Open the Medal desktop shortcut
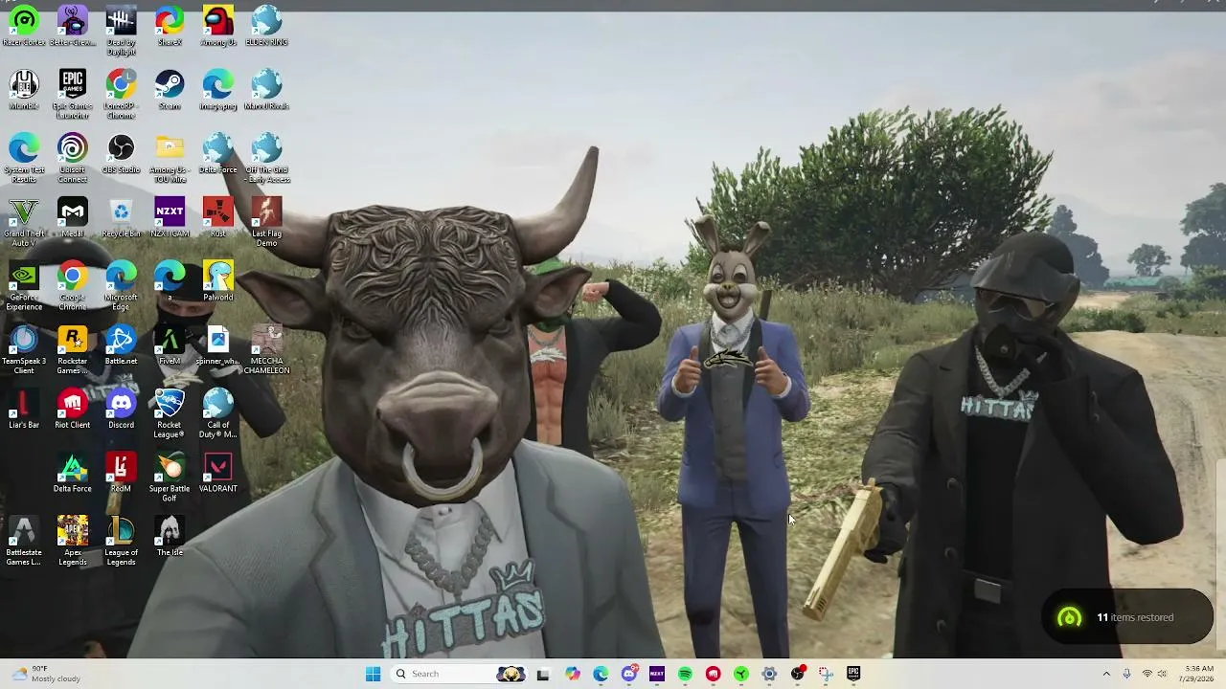The image size is (1226, 689). 73,217
